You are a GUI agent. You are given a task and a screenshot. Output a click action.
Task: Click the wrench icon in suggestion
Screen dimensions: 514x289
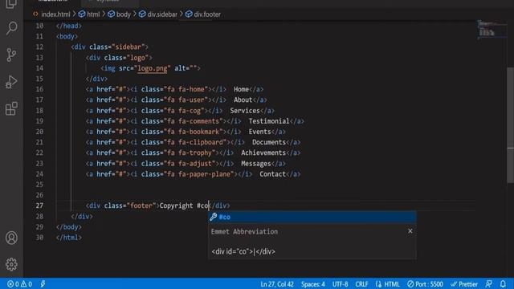(x=214, y=217)
